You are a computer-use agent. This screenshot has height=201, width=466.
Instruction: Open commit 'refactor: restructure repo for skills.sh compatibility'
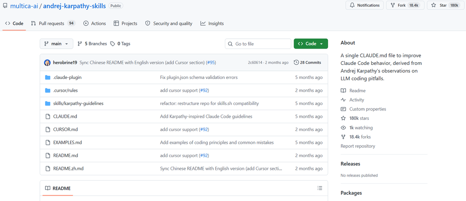click(209, 103)
